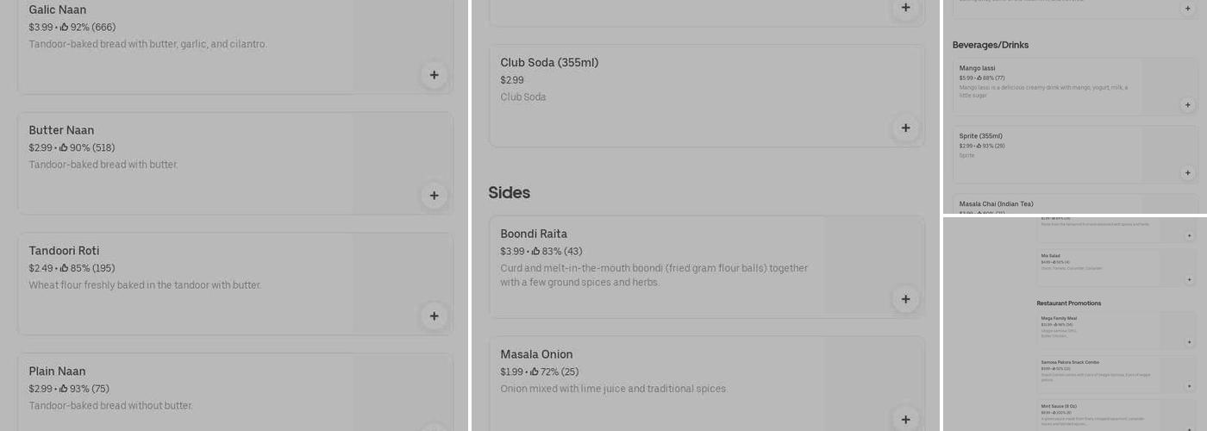Open the Plain Naan item details
Viewport: 1207px width, 431px height.
57,372
